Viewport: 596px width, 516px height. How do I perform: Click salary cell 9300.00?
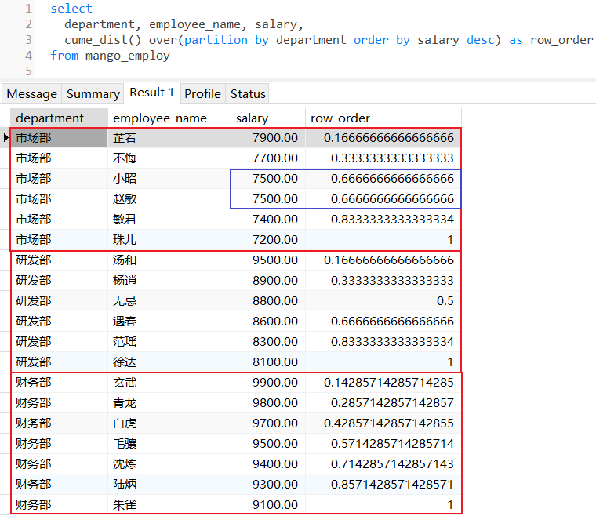pos(268,485)
